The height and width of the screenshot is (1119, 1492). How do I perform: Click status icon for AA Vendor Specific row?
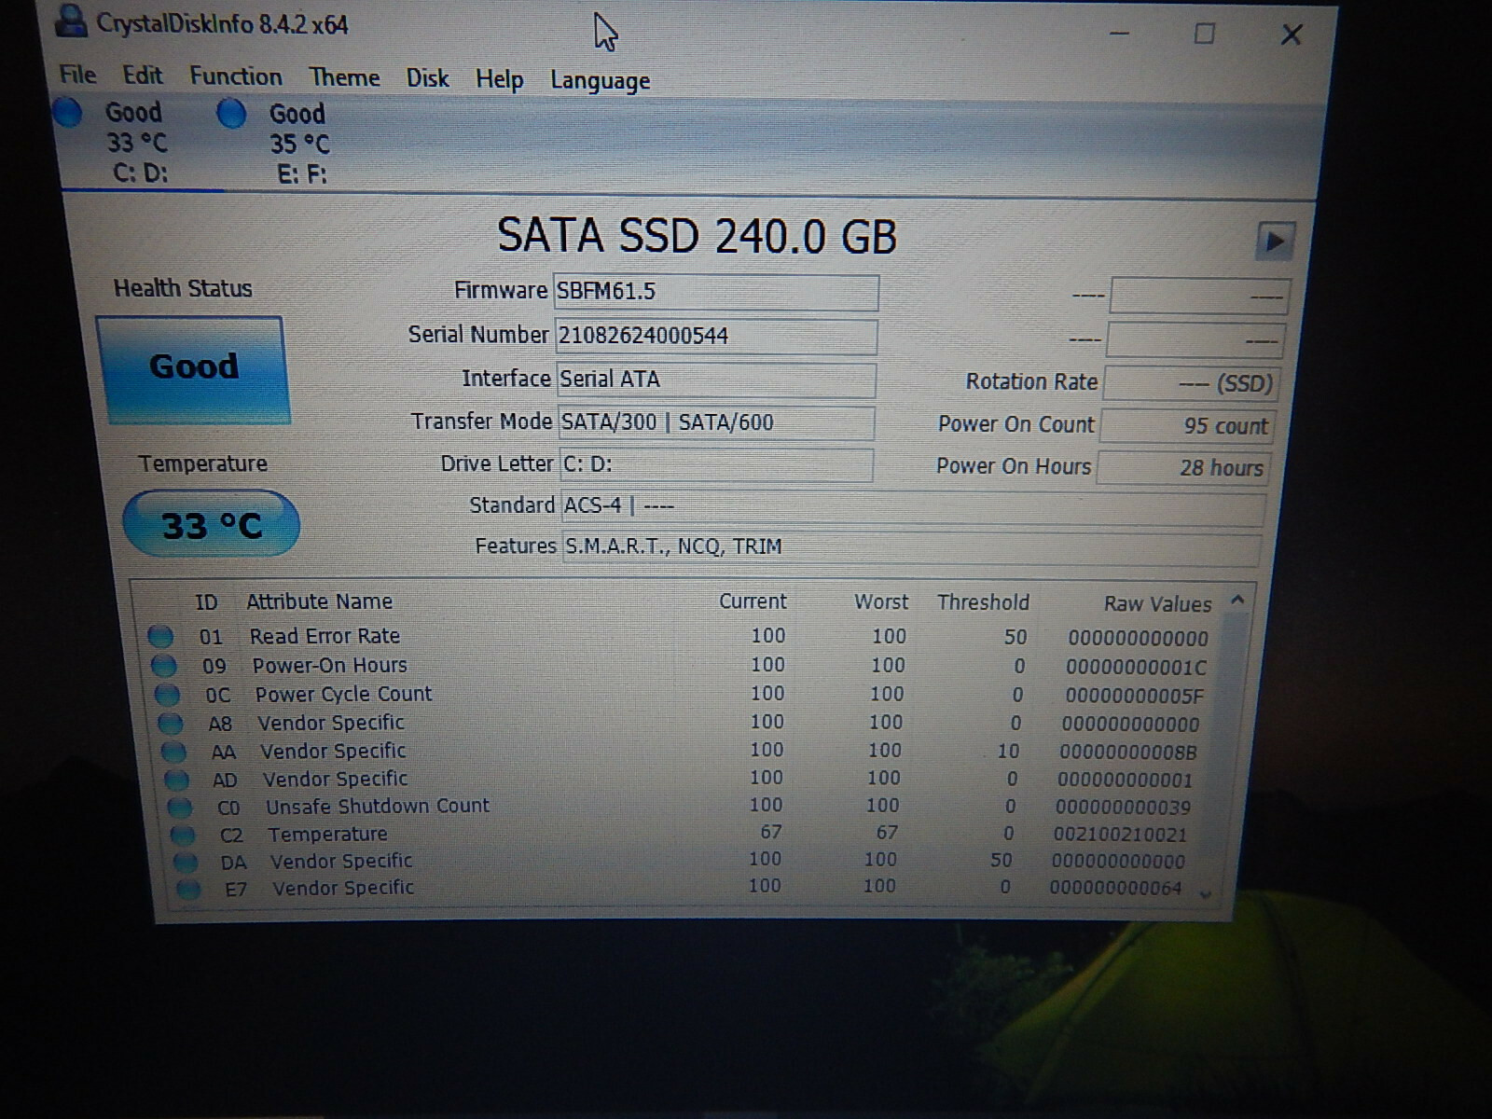173,752
